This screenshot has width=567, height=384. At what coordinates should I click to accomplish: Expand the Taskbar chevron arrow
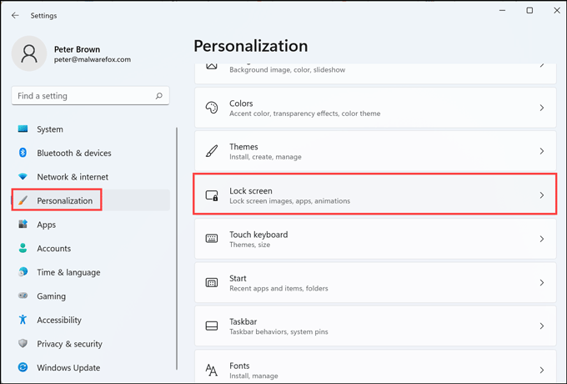(x=542, y=326)
